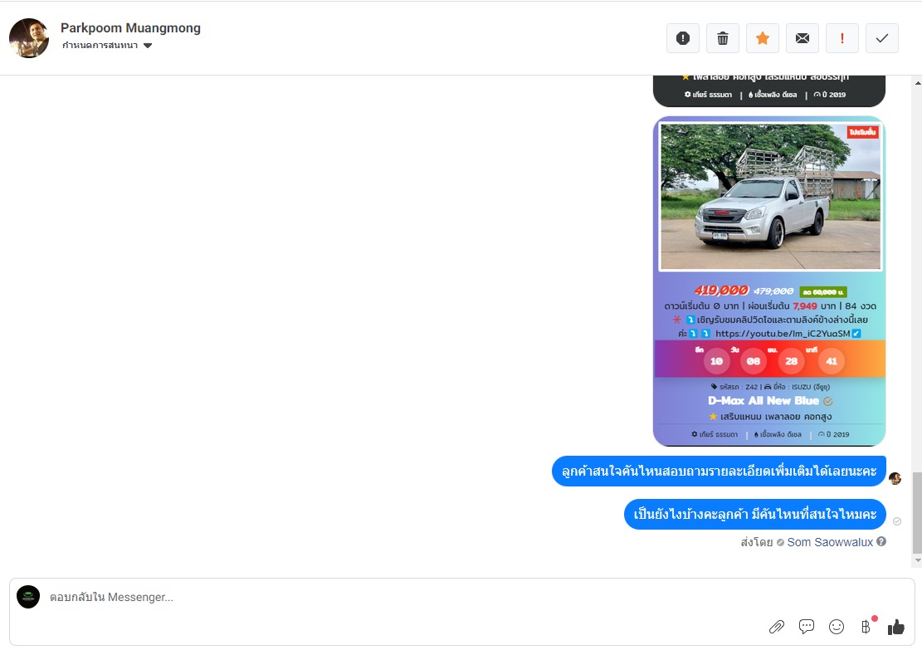This screenshot has height=650, width=922.
Task: Open saved replies speech bubble icon
Action: click(807, 627)
